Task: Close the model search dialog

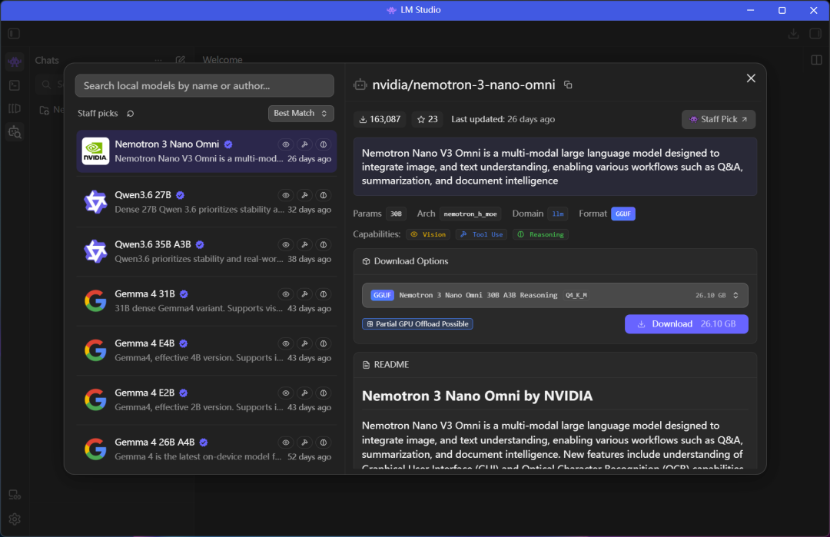Action: (x=751, y=78)
